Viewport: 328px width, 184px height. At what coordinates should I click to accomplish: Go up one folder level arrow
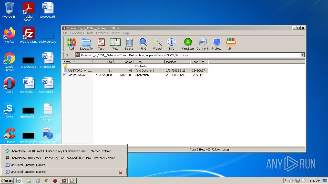point(67,55)
